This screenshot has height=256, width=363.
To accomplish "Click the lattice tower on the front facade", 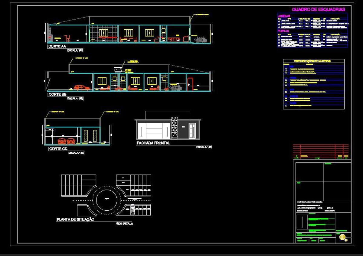I will 175,128.
